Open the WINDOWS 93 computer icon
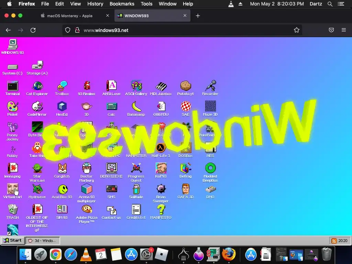This screenshot has height=264, width=352. 13,44
